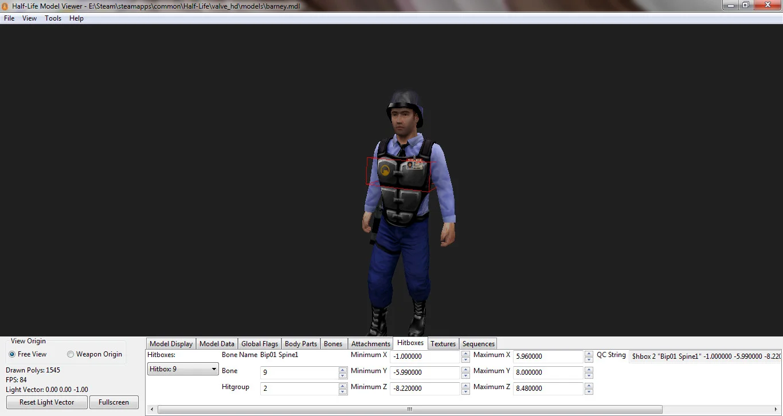This screenshot has height=416, width=783.
Task: Increment Maximum Z with up arrow
Action: 589,386
